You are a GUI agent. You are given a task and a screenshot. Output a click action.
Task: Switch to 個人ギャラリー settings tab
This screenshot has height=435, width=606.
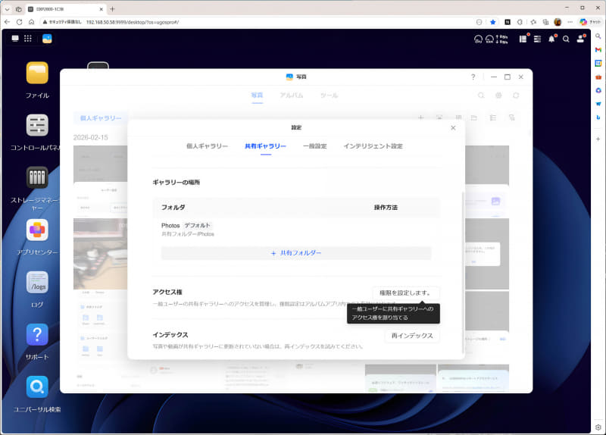pos(207,146)
